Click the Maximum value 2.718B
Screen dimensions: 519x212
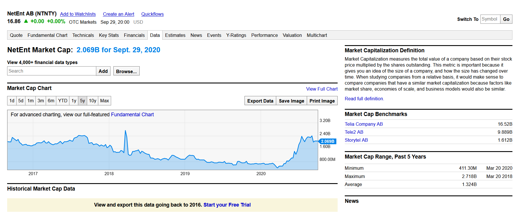(469, 176)
